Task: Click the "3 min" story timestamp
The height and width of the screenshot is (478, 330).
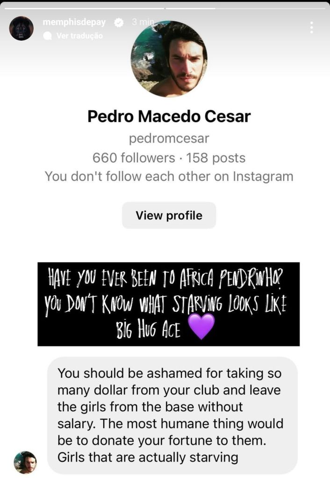Action: pyautogui.click(x=142, y=22)
